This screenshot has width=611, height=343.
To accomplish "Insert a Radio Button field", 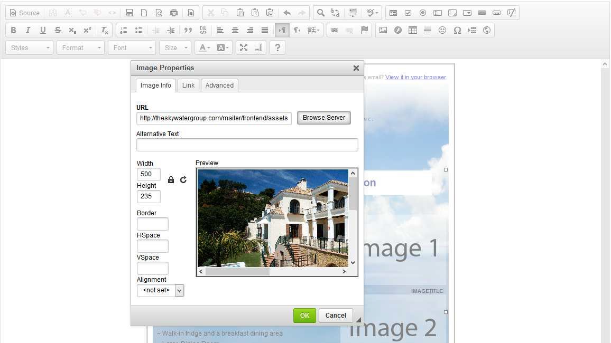I will [x=423, y=13].
